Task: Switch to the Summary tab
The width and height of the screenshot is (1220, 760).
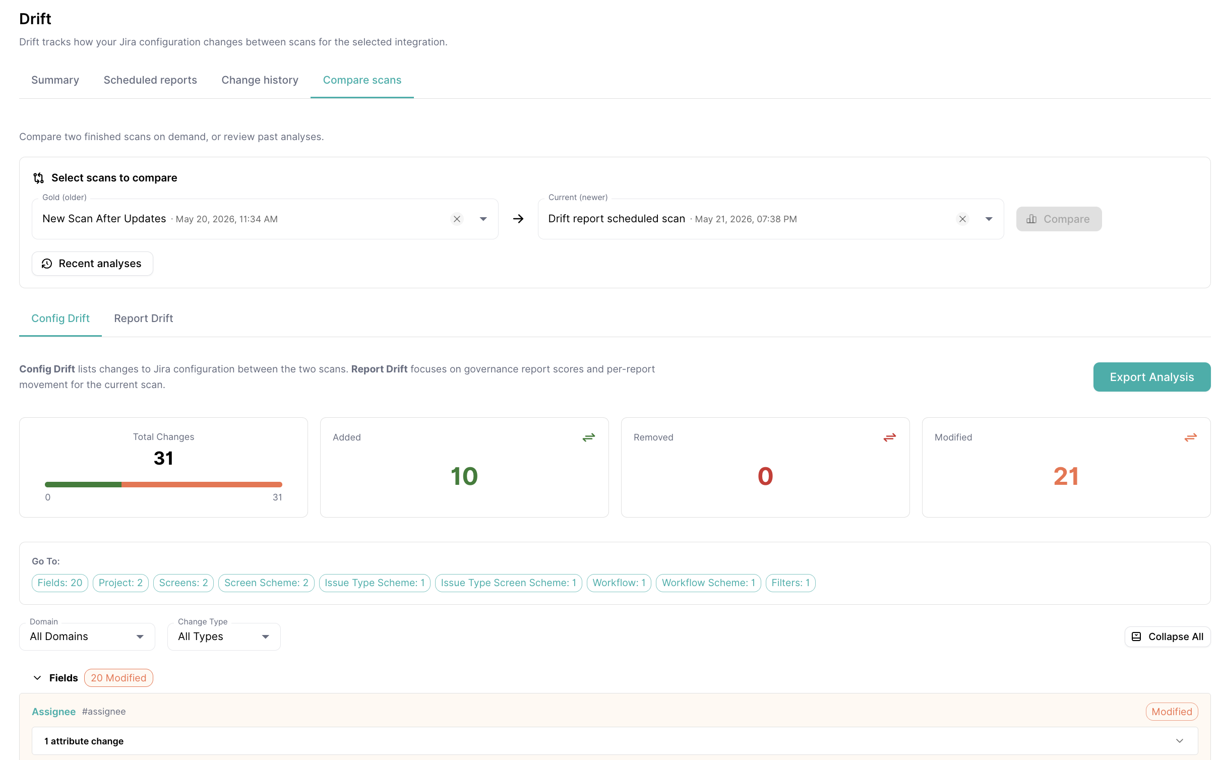Action: (x=55, y=80)
